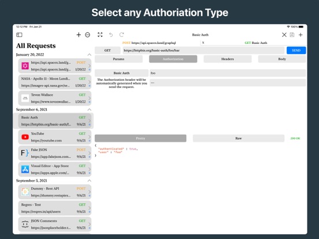Screen dimensions: 319x239
Task: Close the open tab with the small X
Action: click(x=203, y=43)
